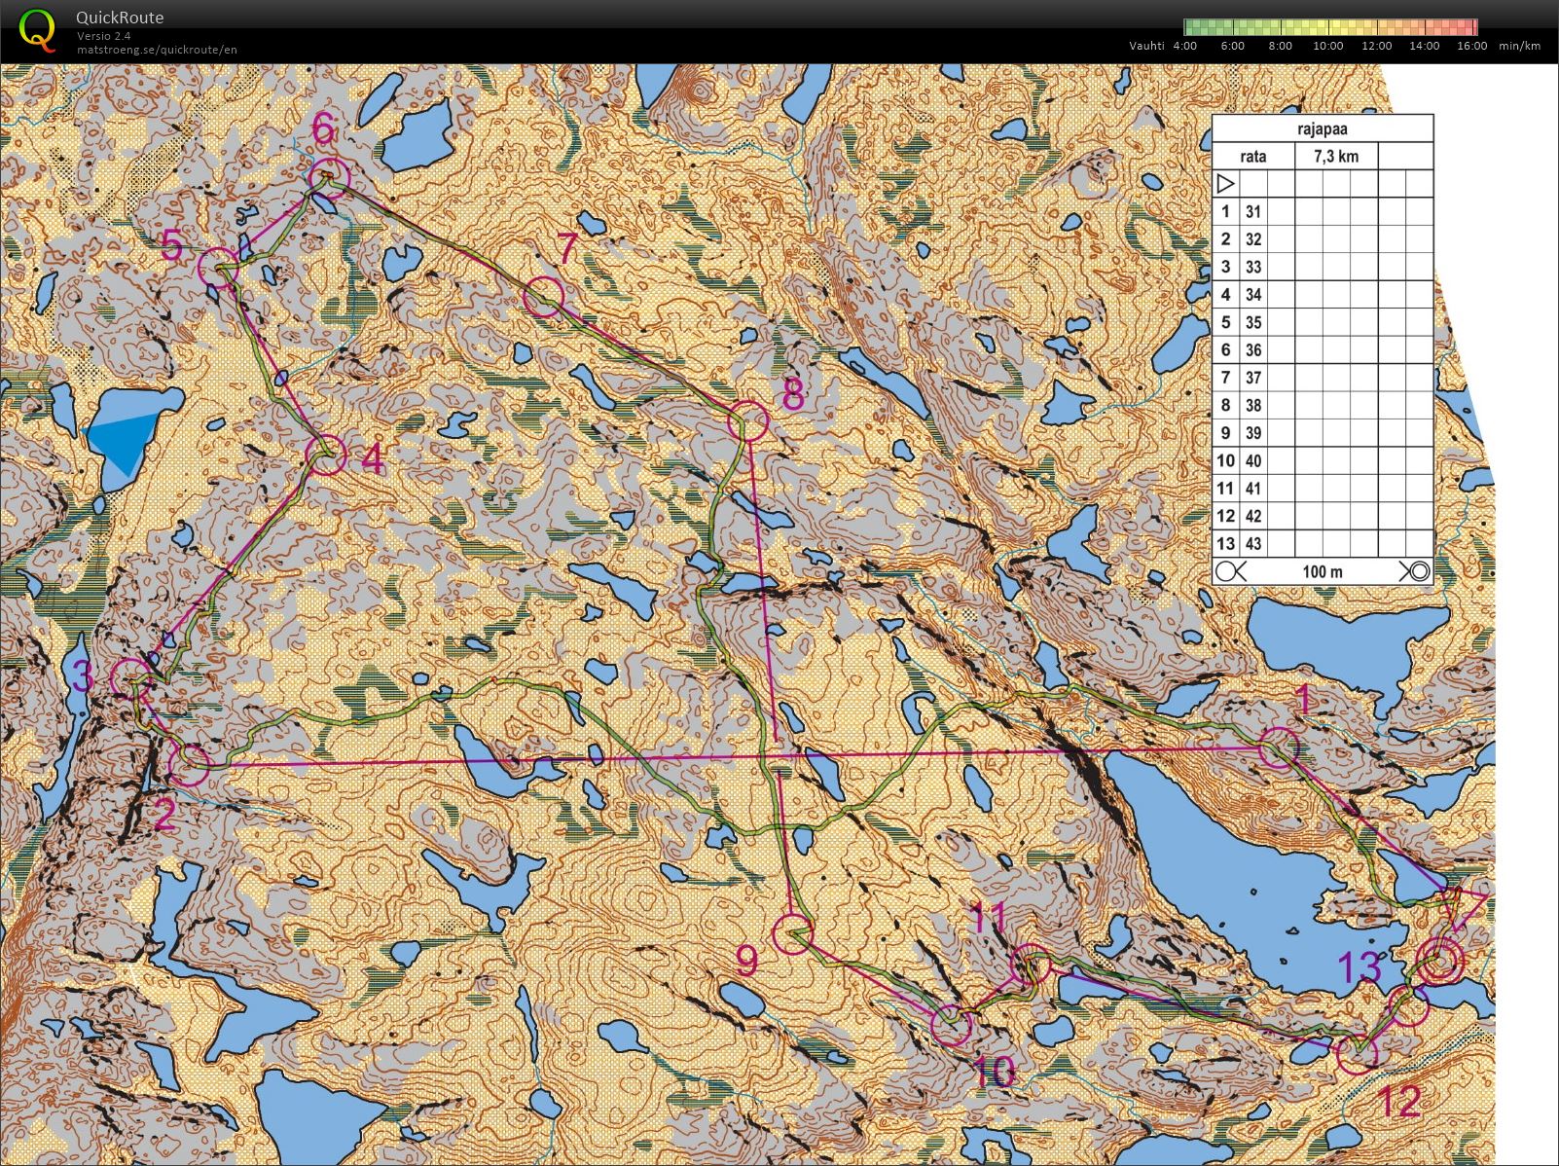The width and height of the screenshot is (1559, 1166).
Task: Select control circle 12 on the map
Action: pos(1357,1055)
